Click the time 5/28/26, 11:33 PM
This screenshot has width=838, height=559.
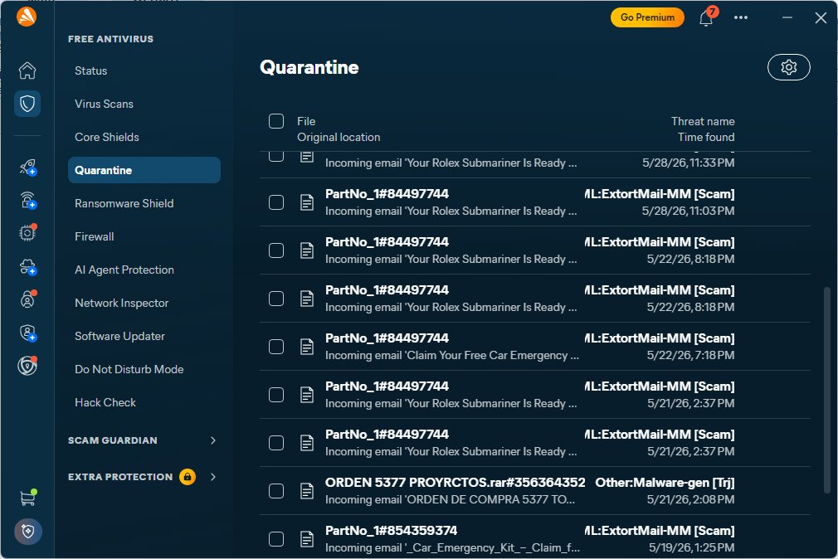click(x=689, y=163)
